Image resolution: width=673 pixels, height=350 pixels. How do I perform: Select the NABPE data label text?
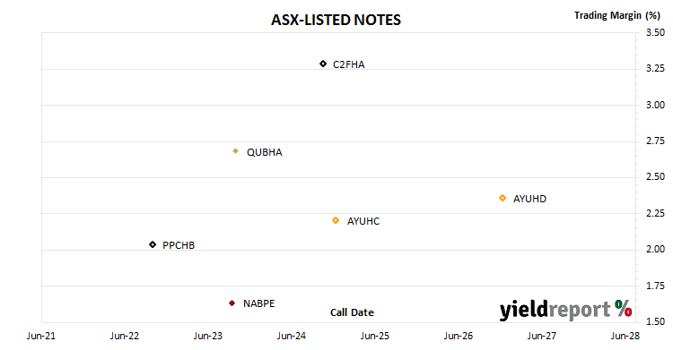258,303
